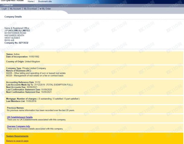The width and height of the screenshot is (184, 144).
Task: Click the Bookmark site link
Action: 45,2
